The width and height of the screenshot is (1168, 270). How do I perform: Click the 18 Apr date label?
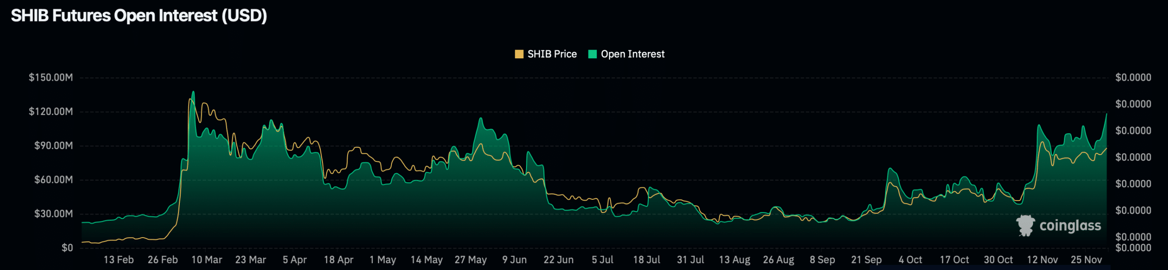(x=339, y=260)
